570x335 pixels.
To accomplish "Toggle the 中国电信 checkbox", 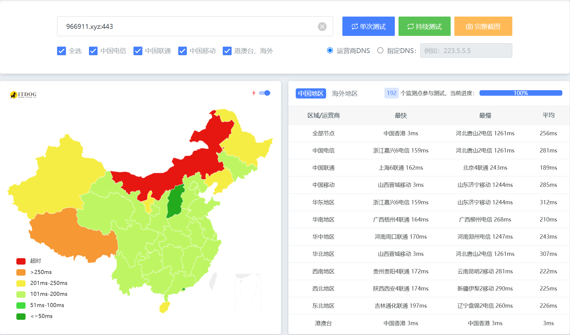I will [x=93, y=51].
